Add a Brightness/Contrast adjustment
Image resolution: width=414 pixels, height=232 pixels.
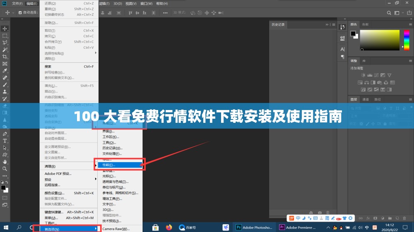coord(363,75)
